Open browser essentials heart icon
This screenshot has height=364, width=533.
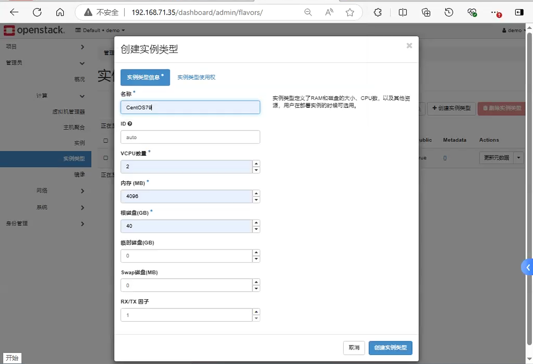coord(472,13)
